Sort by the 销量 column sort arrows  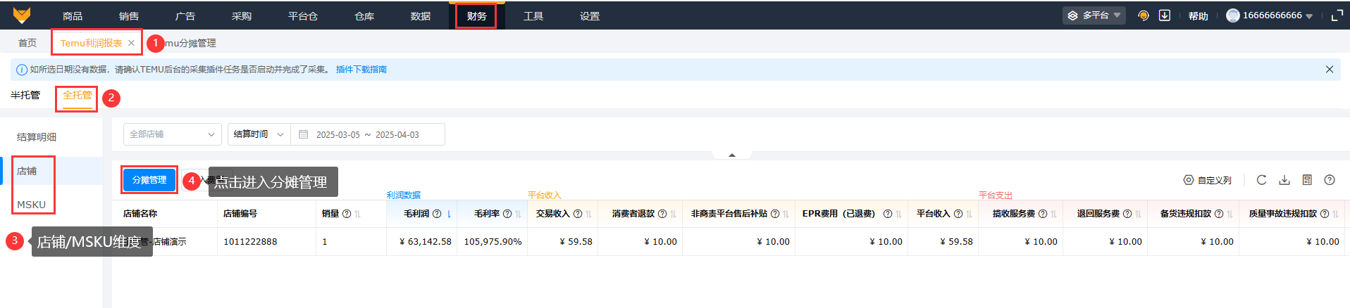pyautogui.click(x=357, y=214)
